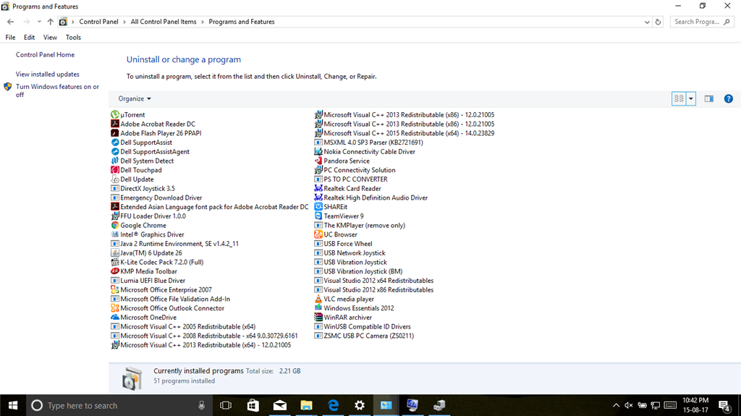Go back to the previous page
The height and width of the screenshot is (416, 741).
(x=10, y=22)
